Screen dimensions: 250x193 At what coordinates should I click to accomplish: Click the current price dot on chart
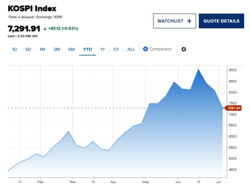tap(223, 108)
